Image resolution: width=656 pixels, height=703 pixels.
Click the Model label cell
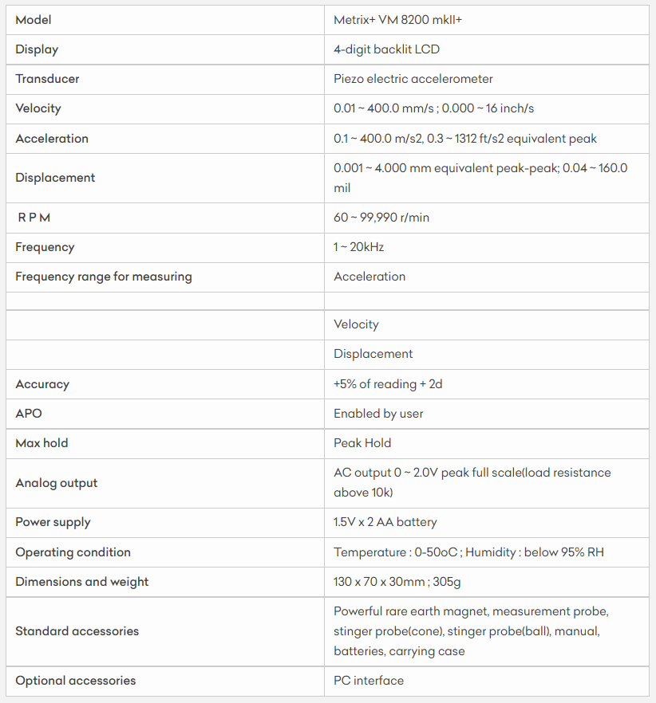34,19
